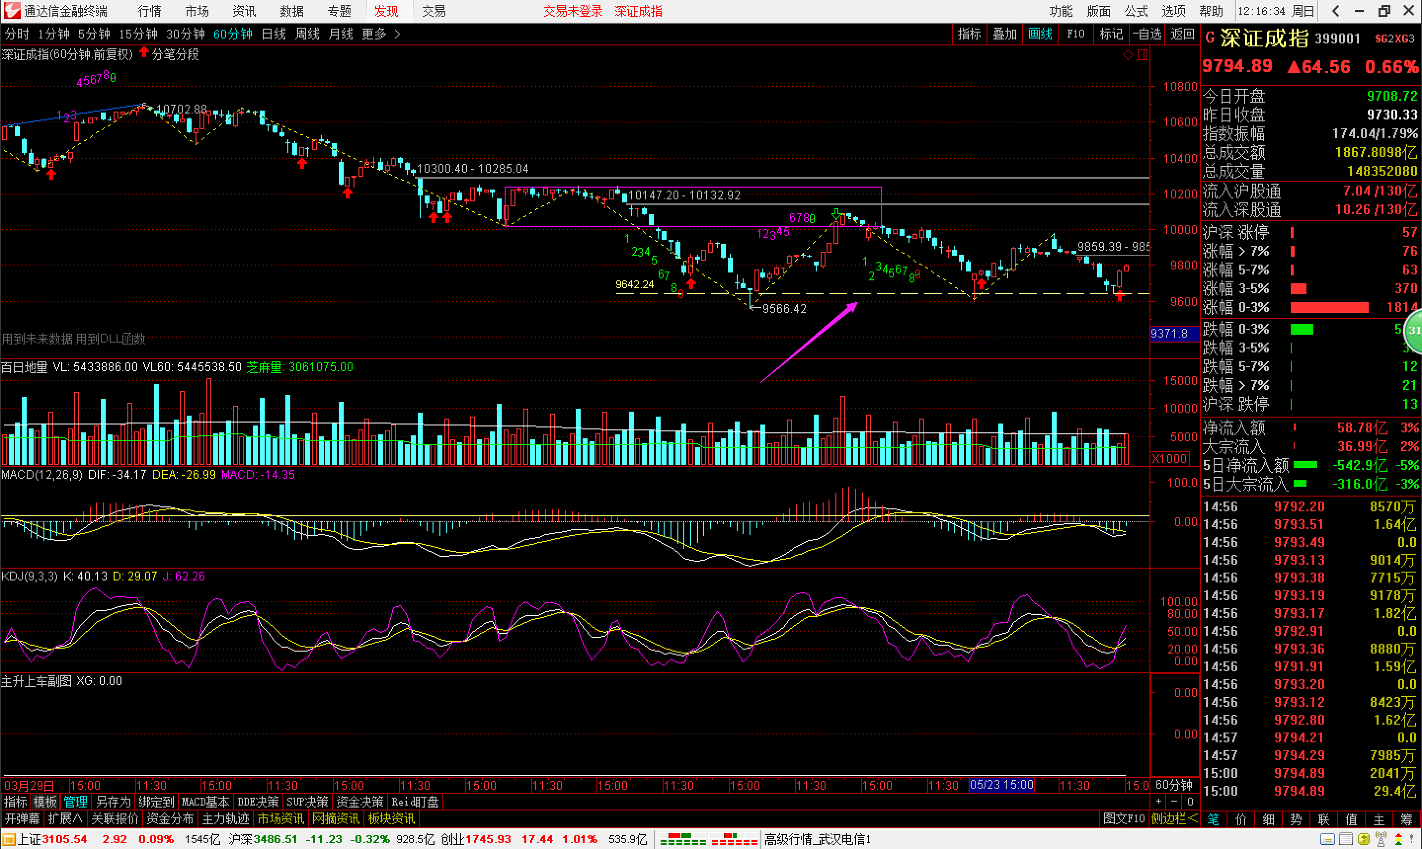Click the back arrow icon in the title bar
1422x849 pixels.
[1335, 11]
